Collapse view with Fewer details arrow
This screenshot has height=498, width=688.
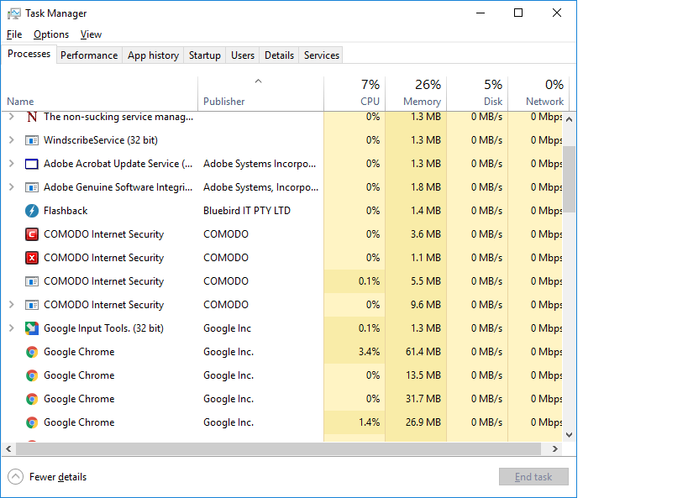point(15,477)
